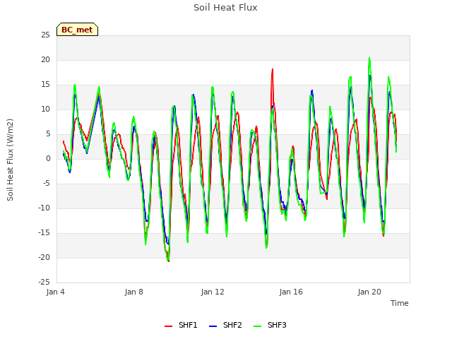This screenshot has width=452, height=339.
Task: Click the -10 y-axis tick label
Action: pyautogui.click(x=44, y=208)
